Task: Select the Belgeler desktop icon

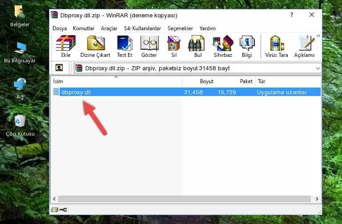Action: point(20,16)
